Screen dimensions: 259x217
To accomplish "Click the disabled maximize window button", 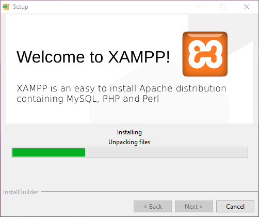I will tap(223, 7).
